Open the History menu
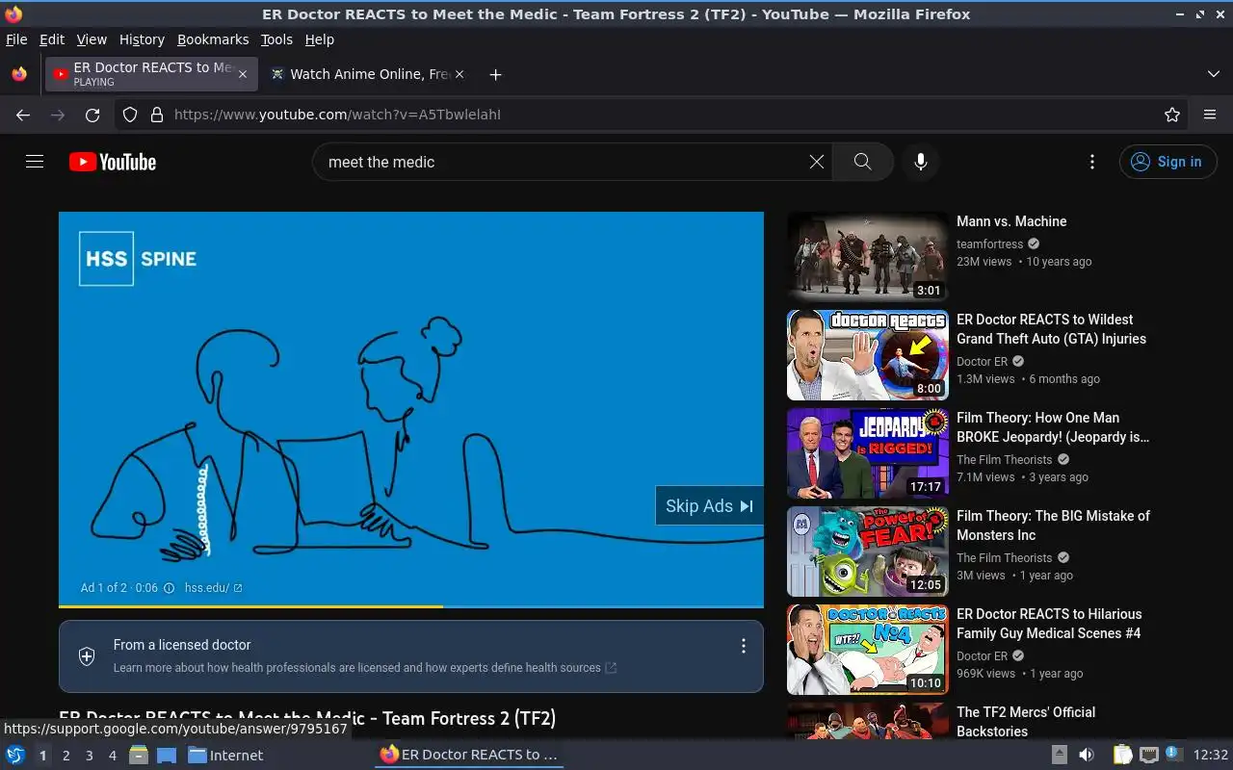1233x770 pixels. 142,39
